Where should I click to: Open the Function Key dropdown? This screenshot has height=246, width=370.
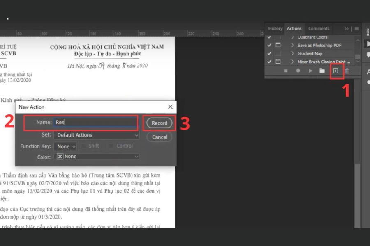[x=66, y=146]
